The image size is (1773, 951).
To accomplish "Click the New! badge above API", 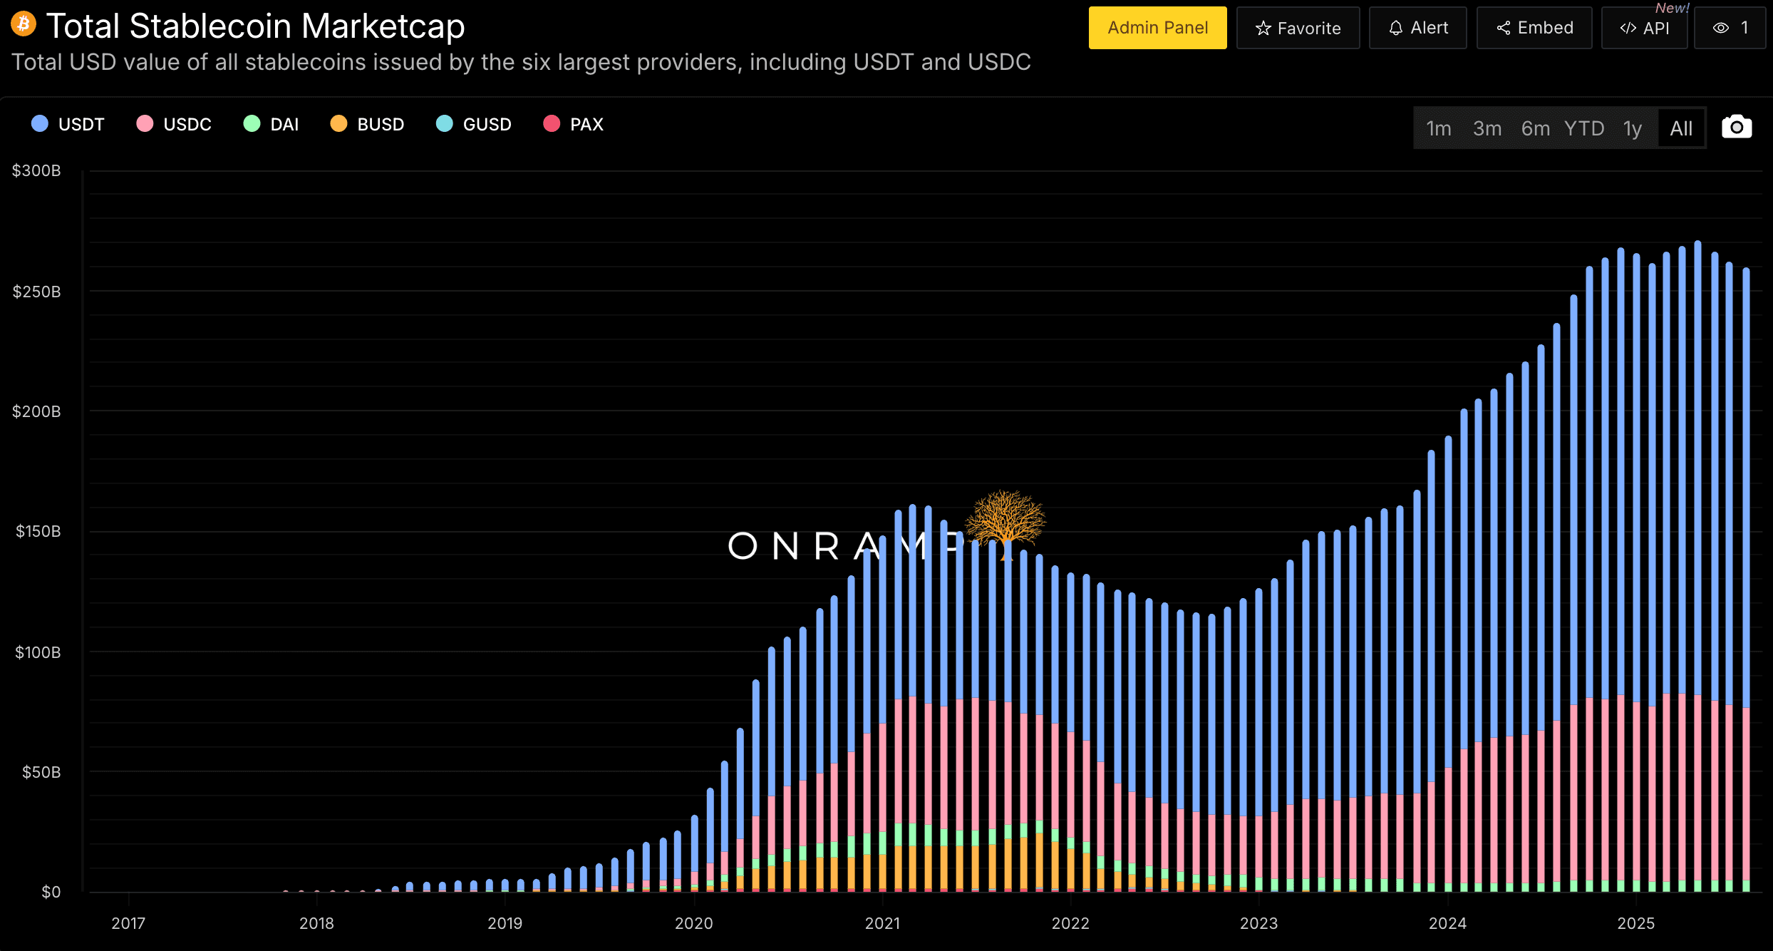I will (x=1672, y=8).
